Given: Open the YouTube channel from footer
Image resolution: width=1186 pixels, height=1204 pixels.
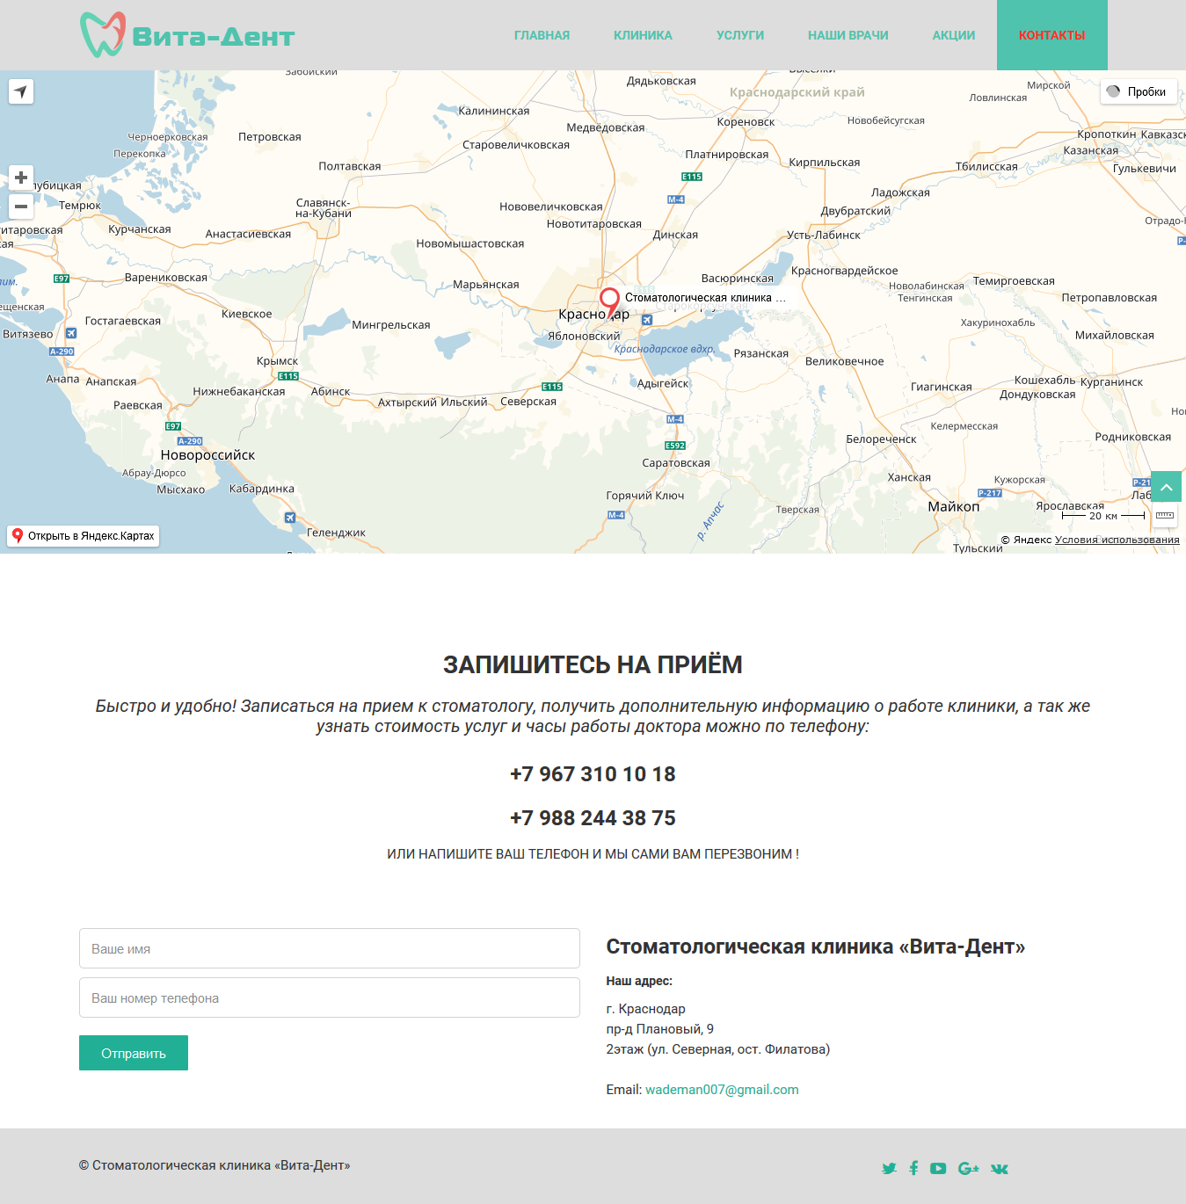Looking at the screenshot, I should tap(938, 1168).
